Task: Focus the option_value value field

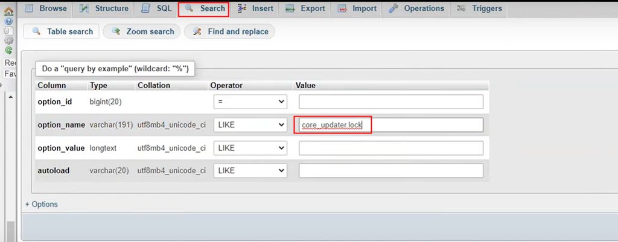Action: (x=391, y=148)
